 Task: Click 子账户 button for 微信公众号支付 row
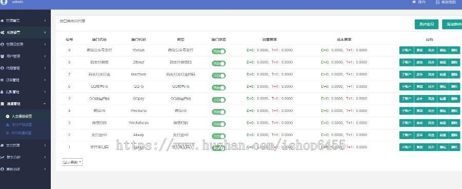click(x=407, y=50)
